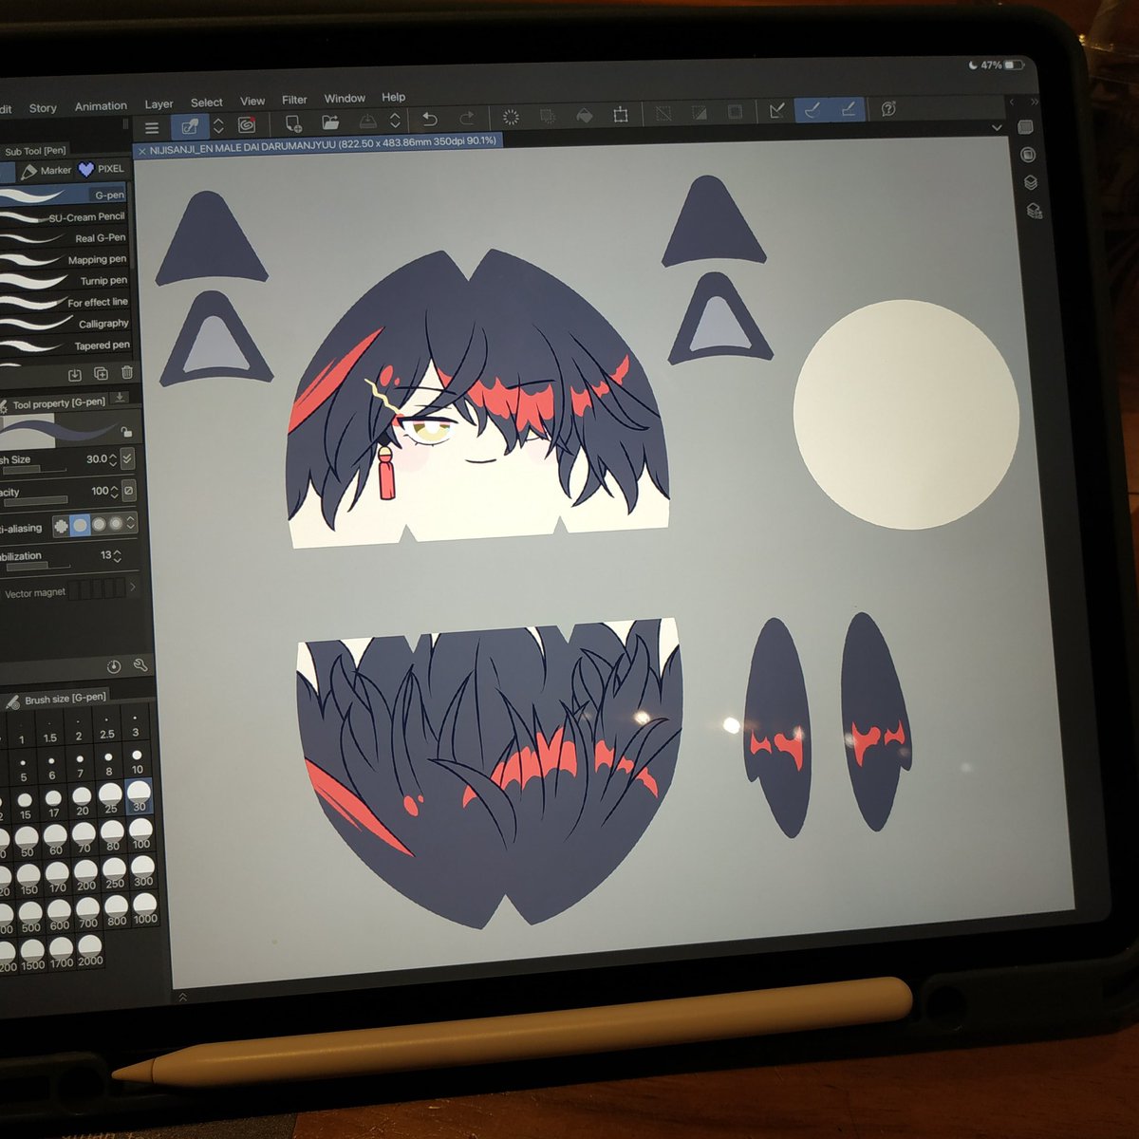This screenshot has width=1139, height=1139.
Task: Close the NIJISANJI_EN canvas tab
Action: click(x=142, y=151)
